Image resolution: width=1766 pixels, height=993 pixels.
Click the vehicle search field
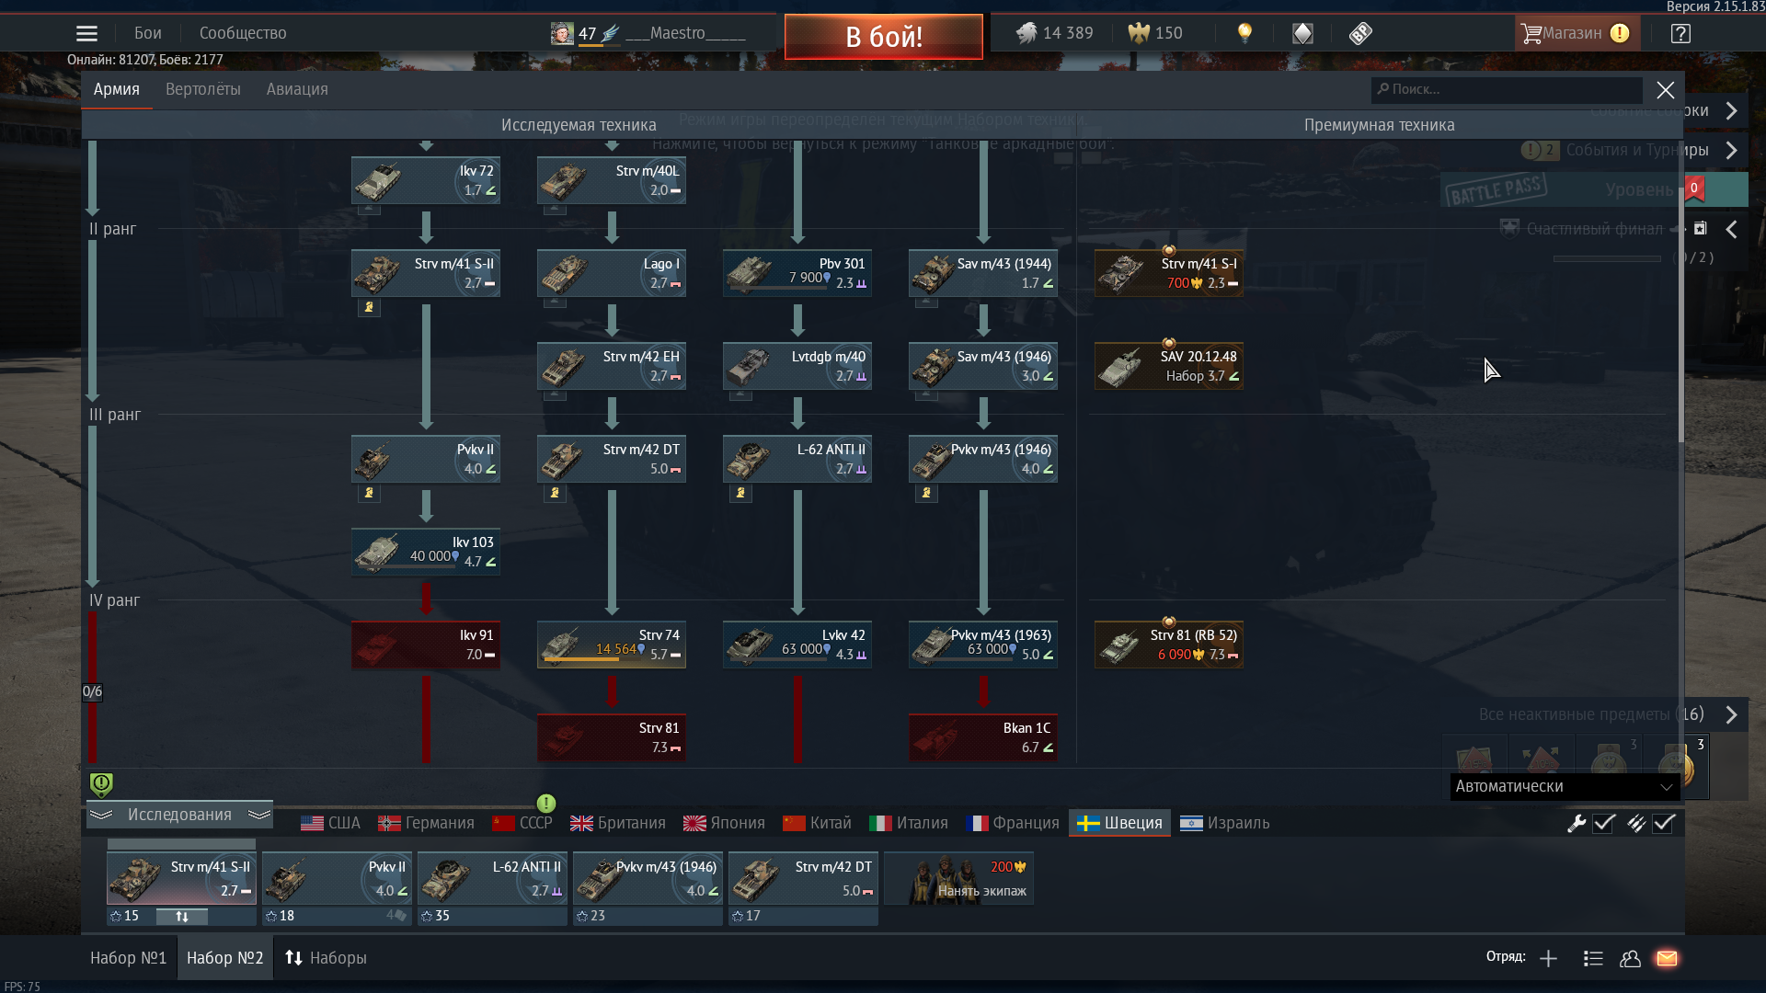click(1507, 90)
